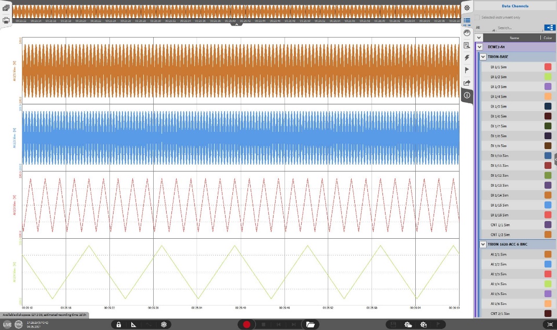Collapse the TRION 1620 ACC-6 BNC group
557x330 pixels.
pyautogui.click(x=483, y=244)
